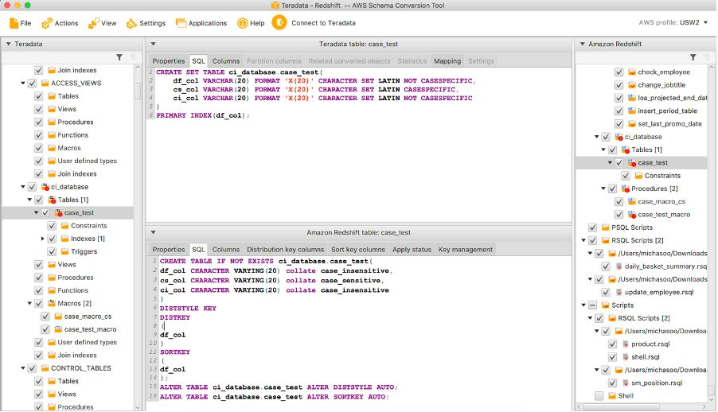
Task: Collapse the Amazon Redshift table pane arrow
Action: pos(153,232)
